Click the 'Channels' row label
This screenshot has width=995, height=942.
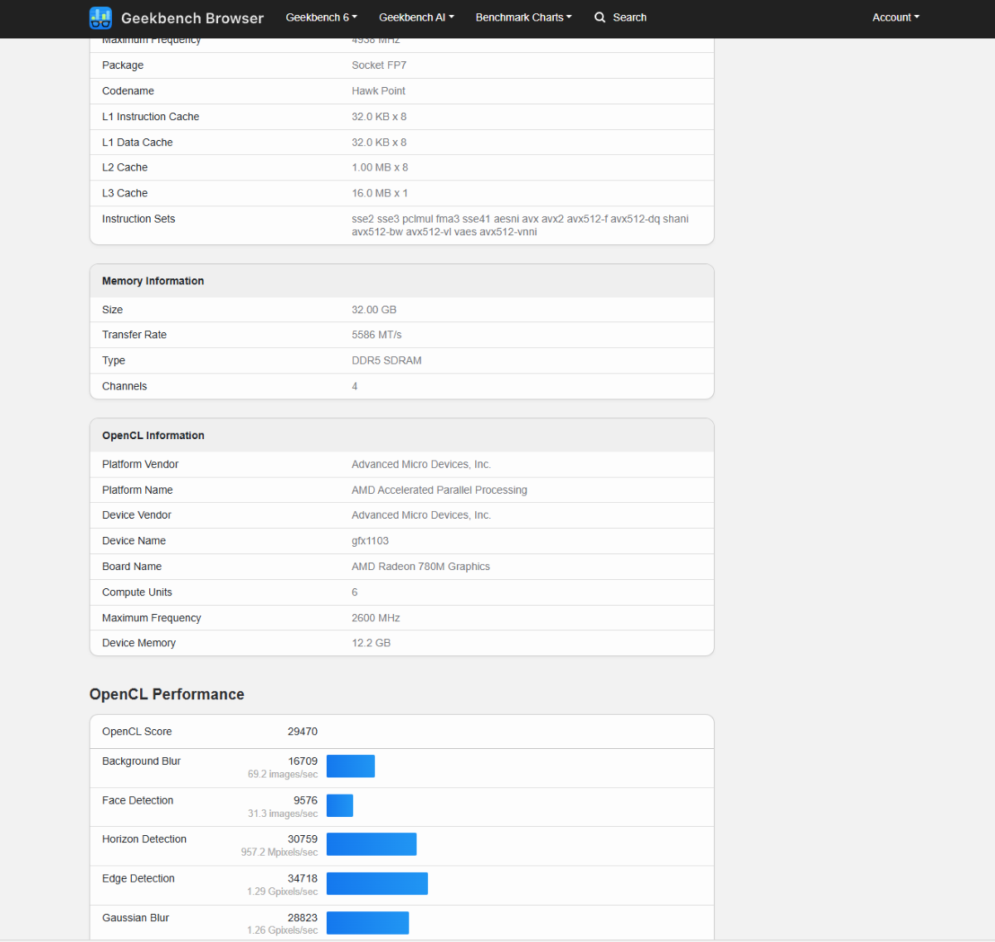click(124, 386)
